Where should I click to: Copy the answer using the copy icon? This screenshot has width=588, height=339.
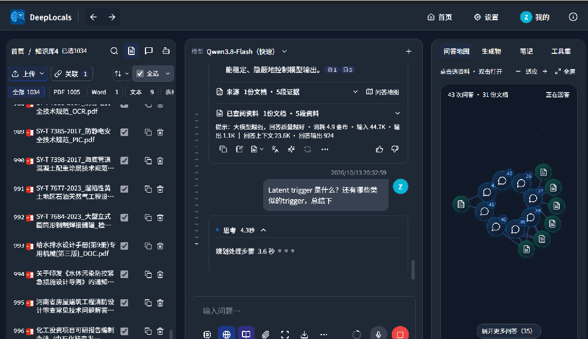[x=223, y=149]
